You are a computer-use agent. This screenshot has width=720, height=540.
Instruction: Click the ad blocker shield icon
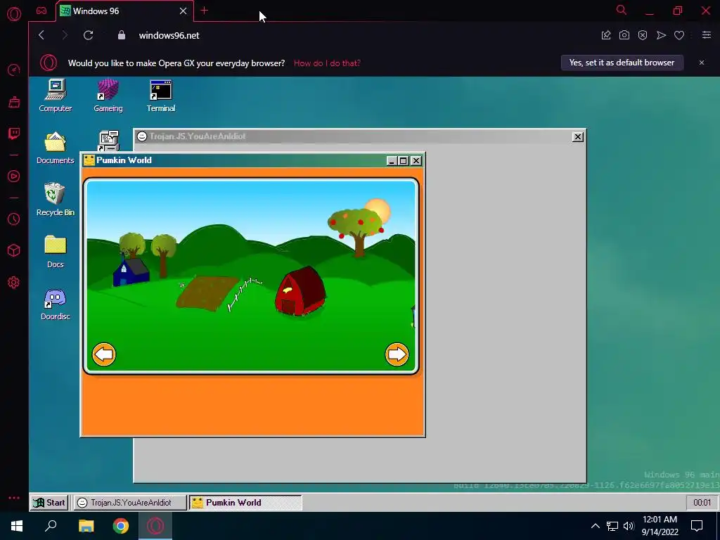coord(643,35)
